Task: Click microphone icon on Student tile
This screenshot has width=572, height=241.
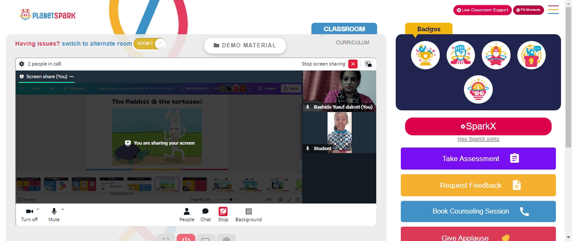Action: (x=308, y=148)
